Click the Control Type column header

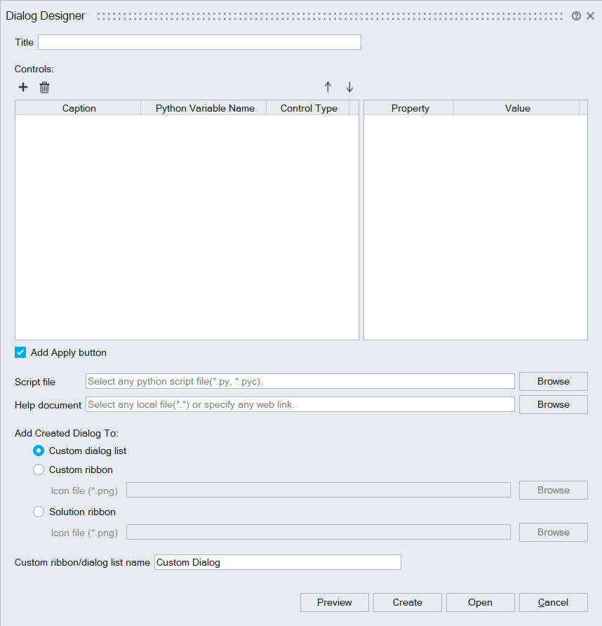(309, 108)
